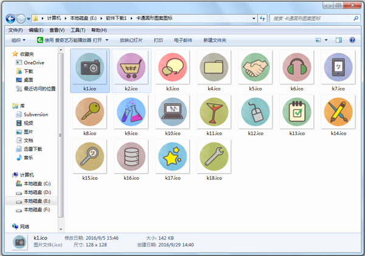Open the 工具(T) menu

[77, 30]
